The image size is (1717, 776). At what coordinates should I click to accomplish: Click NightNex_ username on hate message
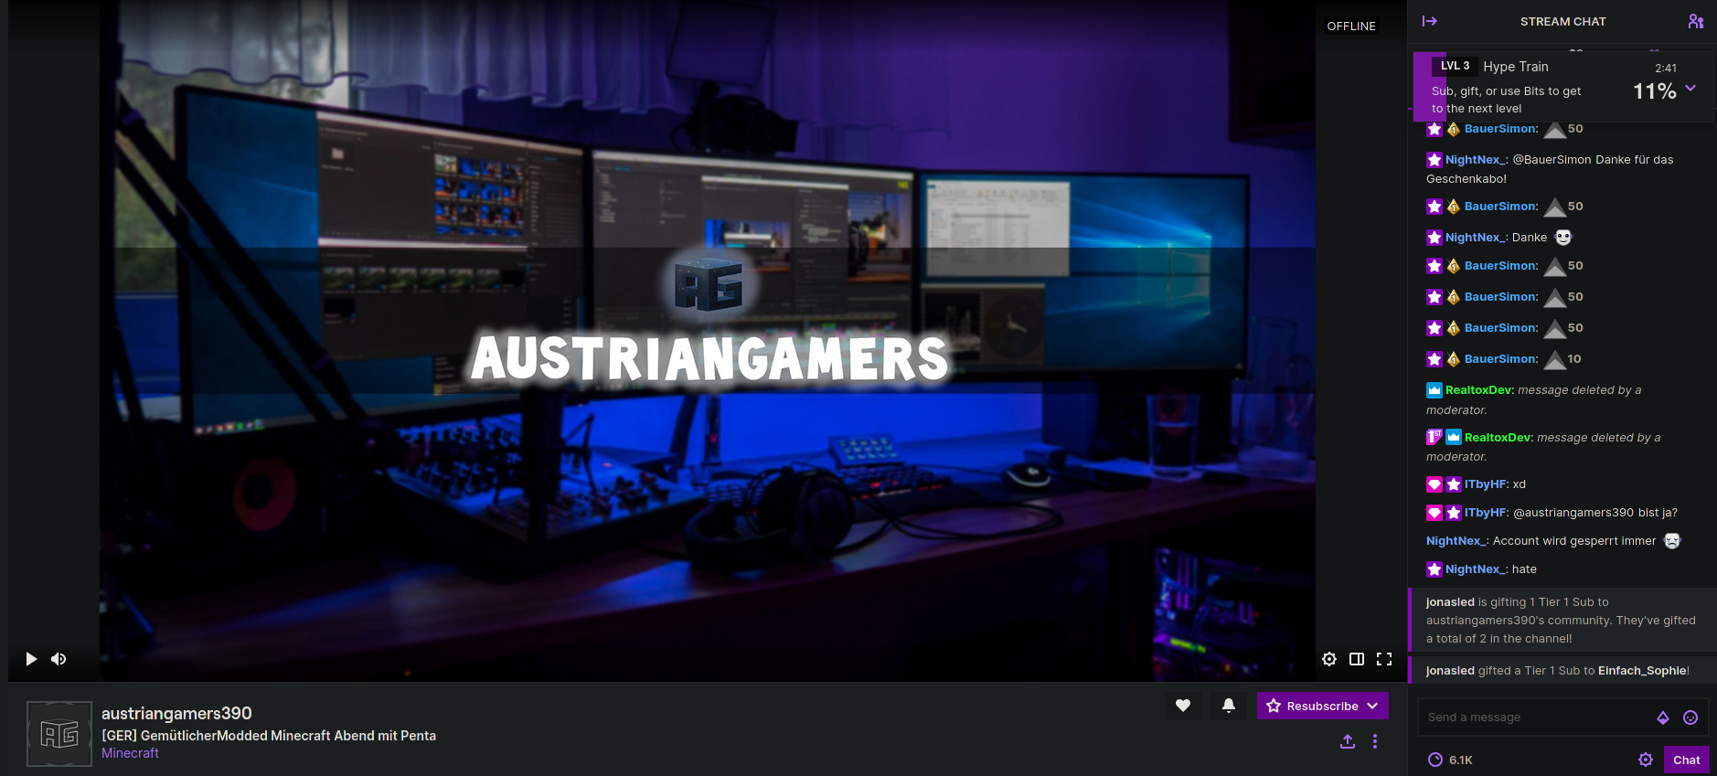1475,569
